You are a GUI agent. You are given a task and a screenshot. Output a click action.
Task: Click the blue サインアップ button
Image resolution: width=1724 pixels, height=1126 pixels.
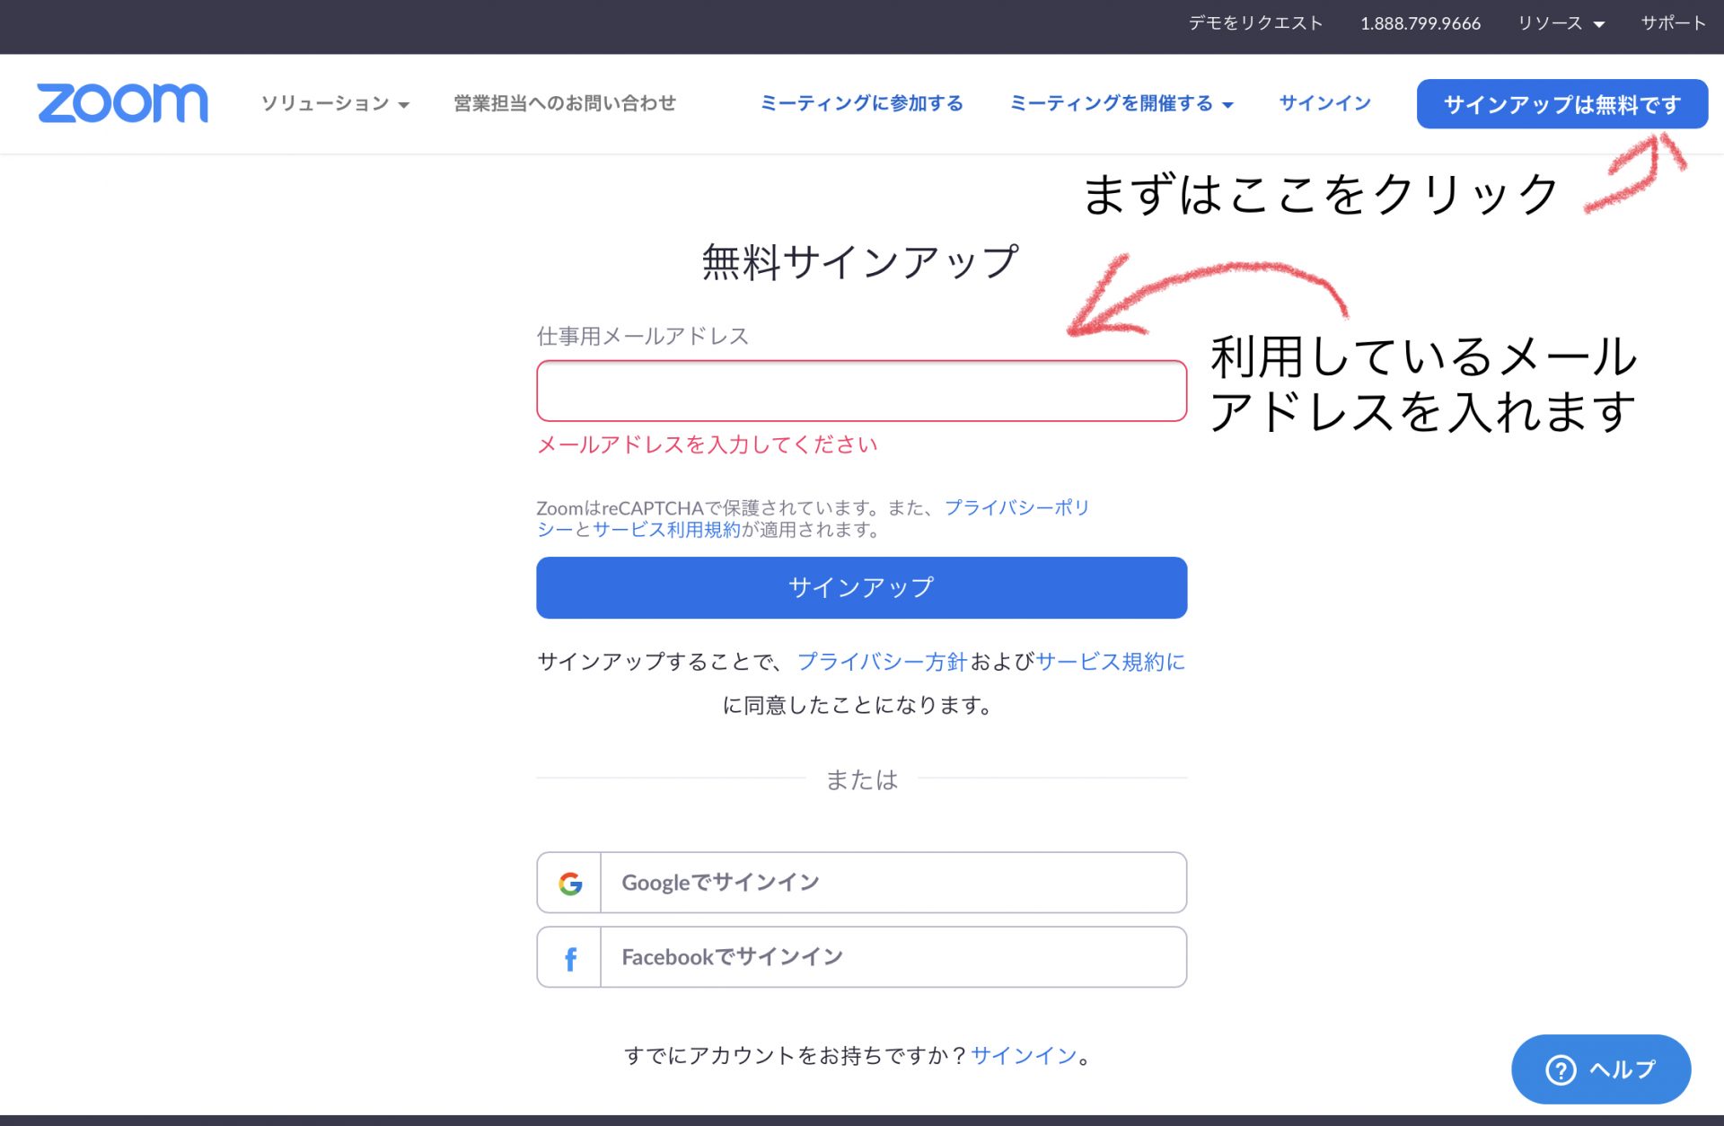(x=860, y=587)
